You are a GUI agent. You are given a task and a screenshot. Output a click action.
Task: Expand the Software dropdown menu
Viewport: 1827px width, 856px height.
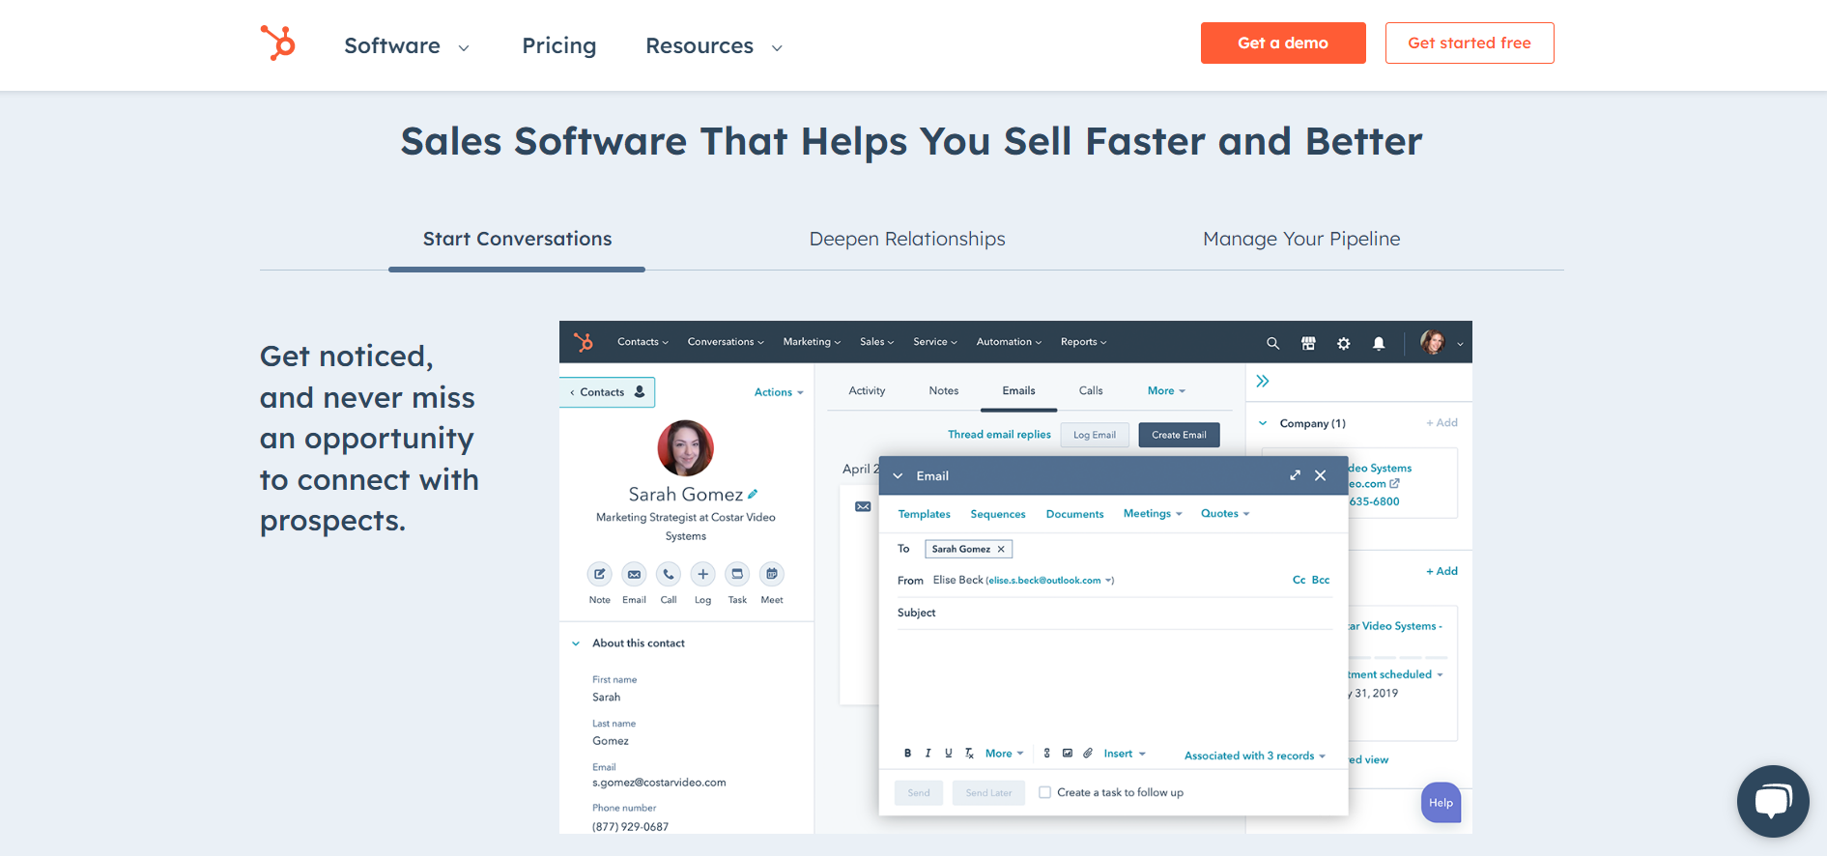[x=407, y=46]
